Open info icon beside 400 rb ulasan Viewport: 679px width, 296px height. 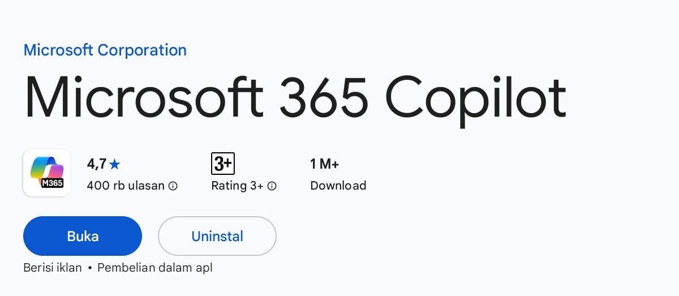(173, 186)
